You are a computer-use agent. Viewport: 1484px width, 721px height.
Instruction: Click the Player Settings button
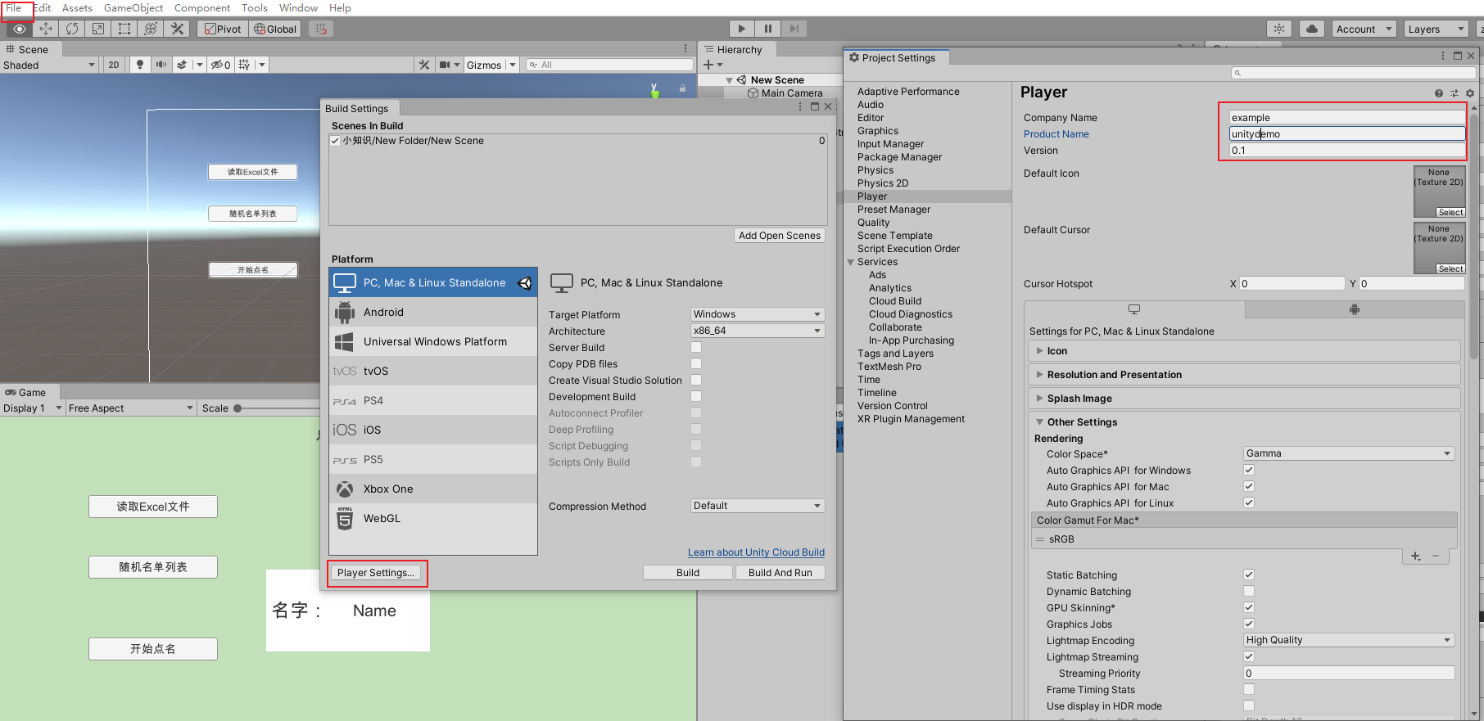point(376,573)
